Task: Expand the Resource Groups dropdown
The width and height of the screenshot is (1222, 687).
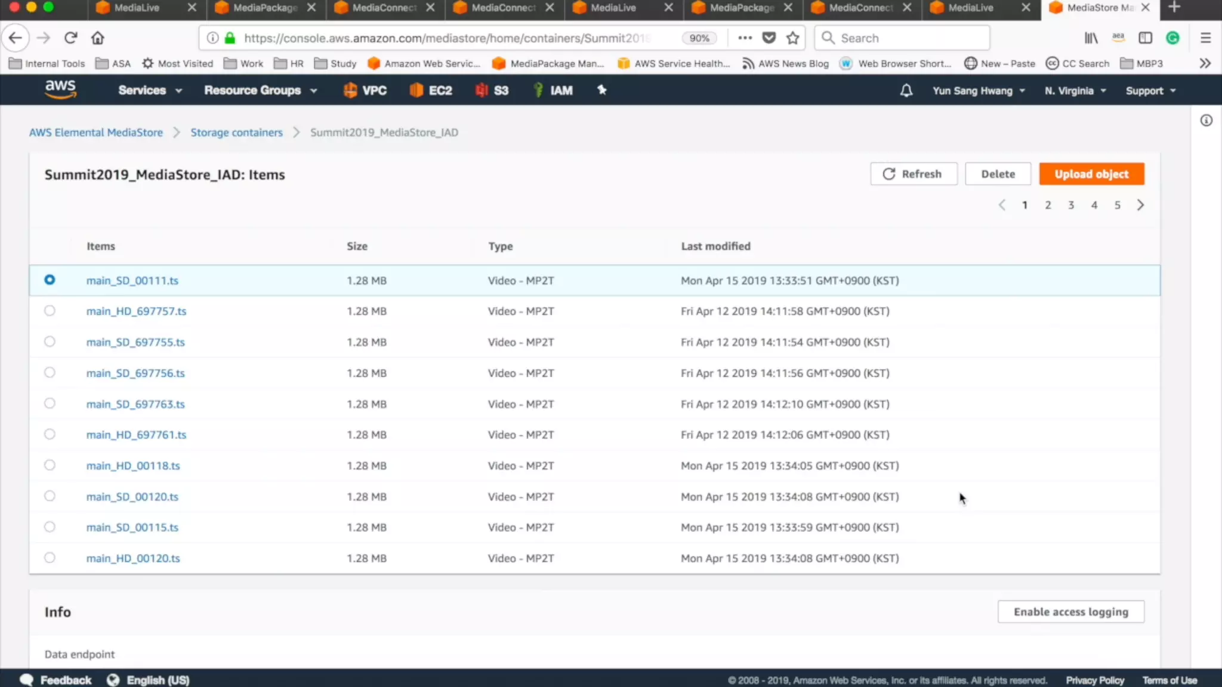Action: (x=260, y=91)
